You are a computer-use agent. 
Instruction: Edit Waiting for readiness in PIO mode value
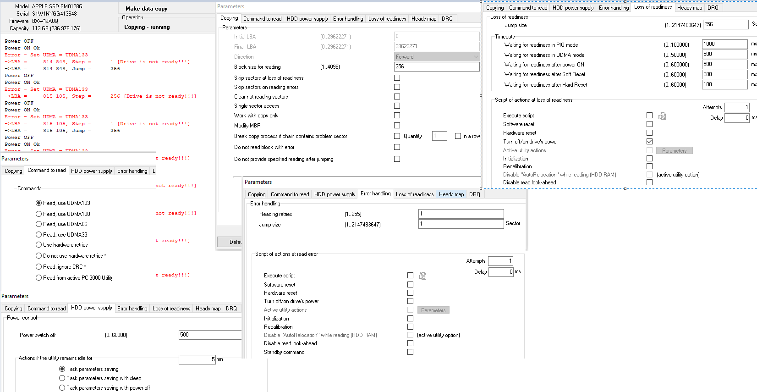725,44
